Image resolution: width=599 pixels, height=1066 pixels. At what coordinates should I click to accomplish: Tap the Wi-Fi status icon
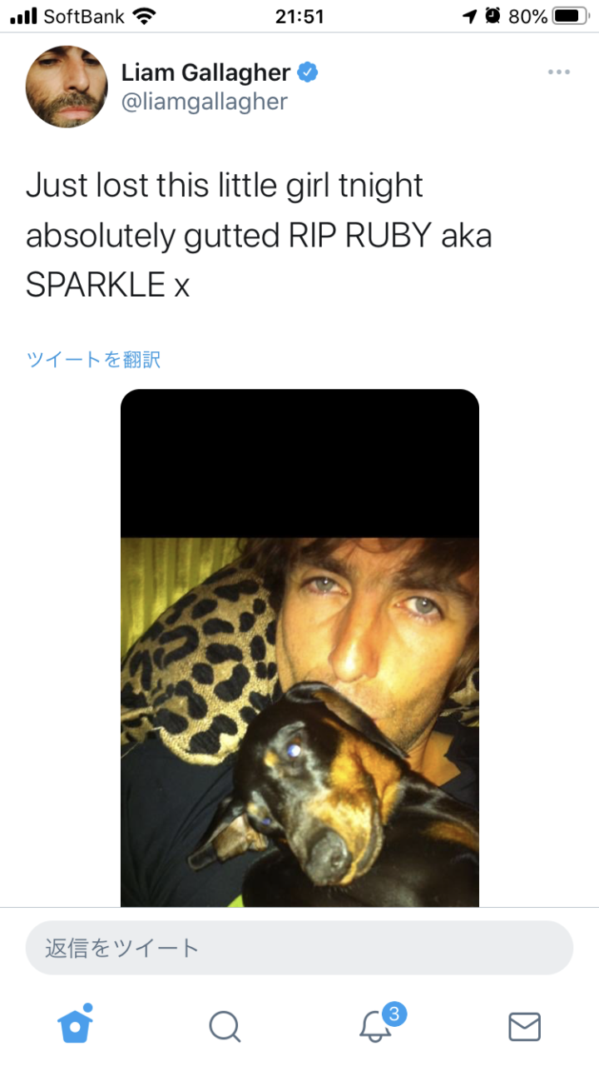tap(144, 16)
